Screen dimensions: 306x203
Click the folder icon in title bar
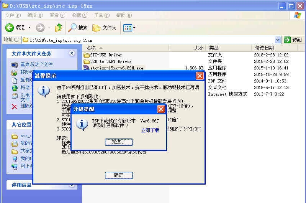point(5,6)
